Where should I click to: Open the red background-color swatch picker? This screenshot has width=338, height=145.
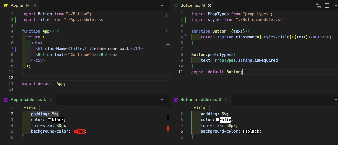coord(75,131)
